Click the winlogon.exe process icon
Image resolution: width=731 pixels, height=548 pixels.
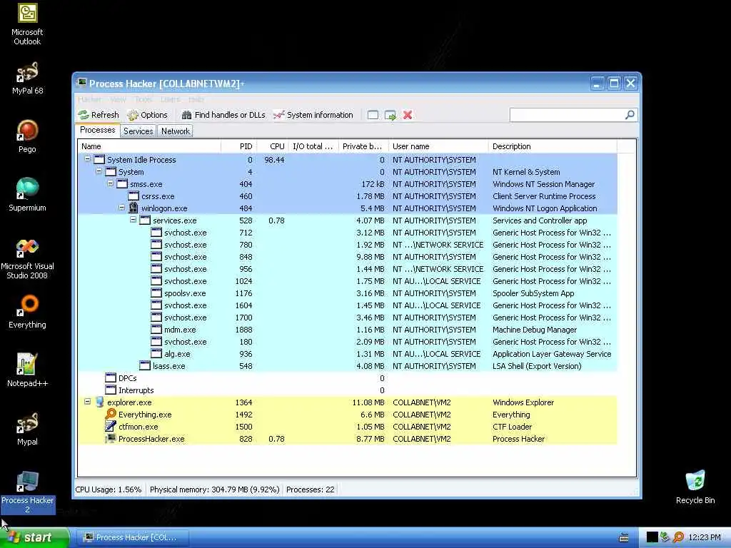(133, 208)
